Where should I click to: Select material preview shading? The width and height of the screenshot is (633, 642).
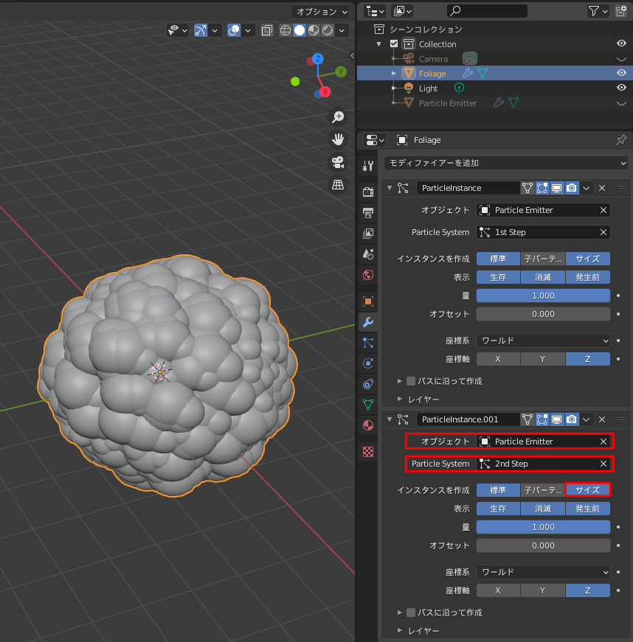[x=314, y=30]
